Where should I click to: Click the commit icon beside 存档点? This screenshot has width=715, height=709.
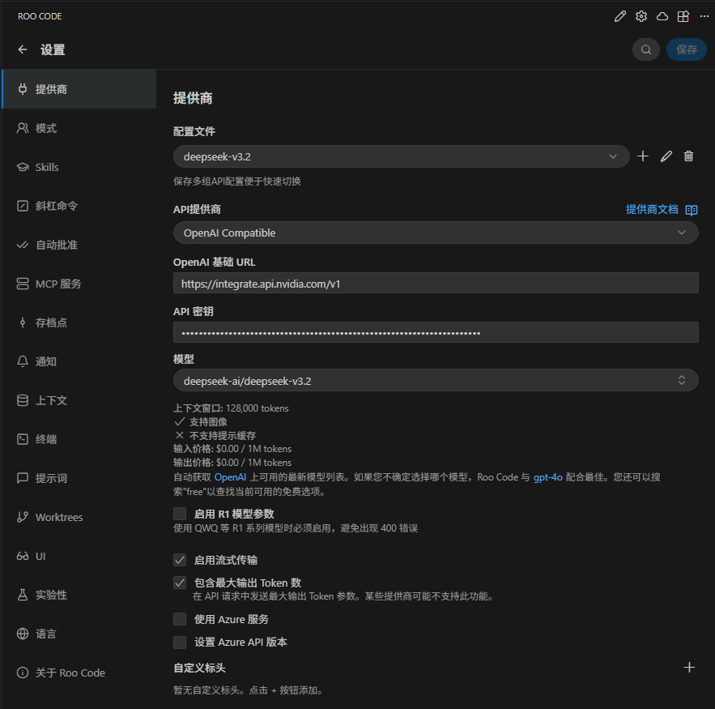23,322
